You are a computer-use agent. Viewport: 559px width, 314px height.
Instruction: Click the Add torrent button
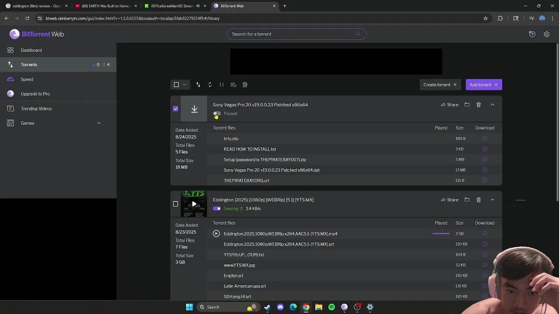(x=484, y=85)
